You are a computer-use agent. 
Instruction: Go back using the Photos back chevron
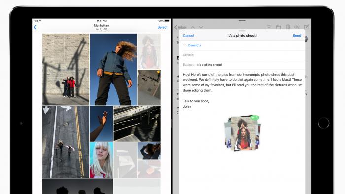pyautogui.click(x=35, y=27)
